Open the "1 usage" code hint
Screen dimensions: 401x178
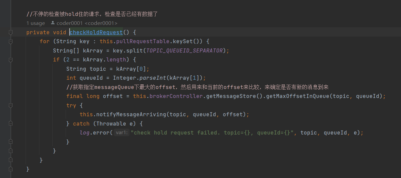coord(36,23)
